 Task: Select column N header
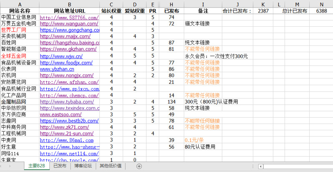tap(321, 4)
